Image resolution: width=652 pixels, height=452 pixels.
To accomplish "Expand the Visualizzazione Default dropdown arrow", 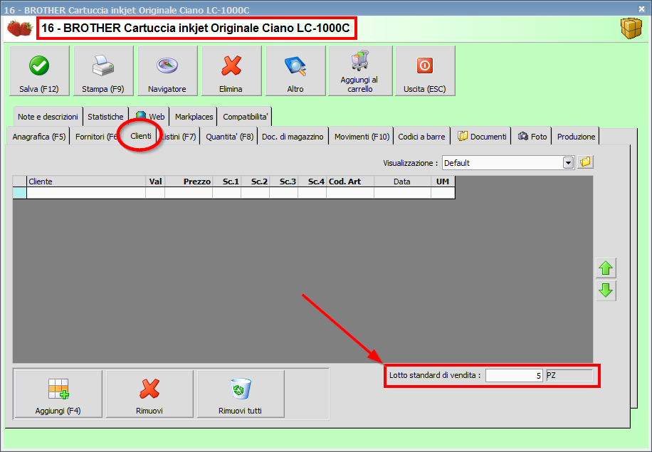I will coord(569,162).
